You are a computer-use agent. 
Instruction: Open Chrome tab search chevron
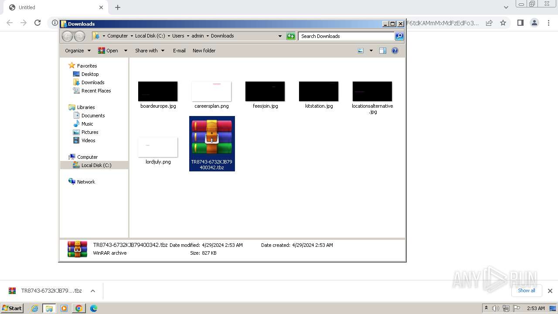tap(506, 7)
